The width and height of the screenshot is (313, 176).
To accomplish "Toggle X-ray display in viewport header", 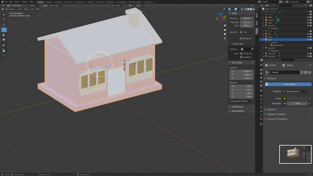I will [x=242, y=9].
